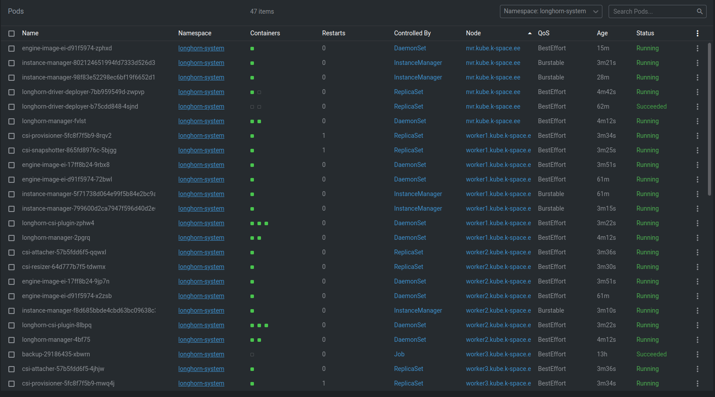Sort pods by the Node column

tap(473, 34)
